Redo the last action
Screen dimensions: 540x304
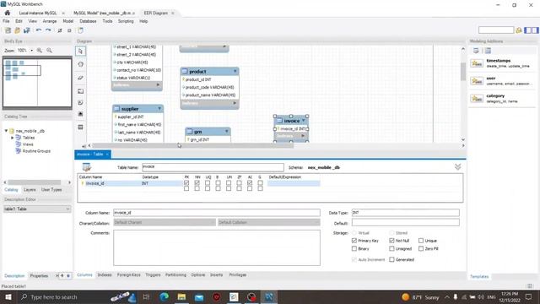pyautogui.click(x=48, y=30)
